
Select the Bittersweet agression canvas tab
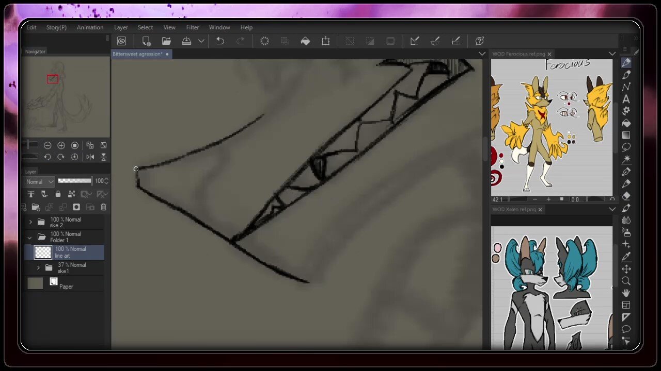tap(137, 54)
